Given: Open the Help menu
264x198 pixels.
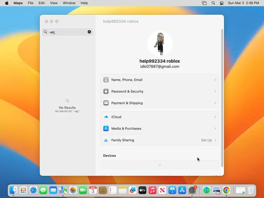Looking at the screenshot, I should (84, 3).
